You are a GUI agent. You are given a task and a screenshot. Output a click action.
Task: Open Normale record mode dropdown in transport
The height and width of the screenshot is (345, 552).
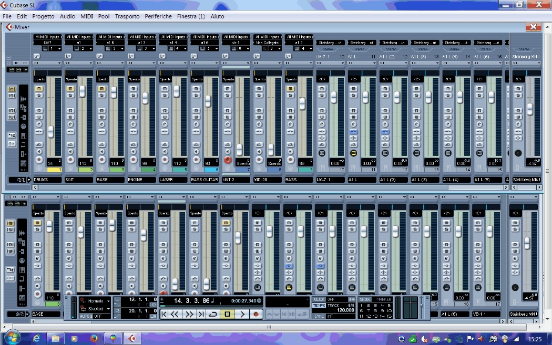(x=108, y=301)
